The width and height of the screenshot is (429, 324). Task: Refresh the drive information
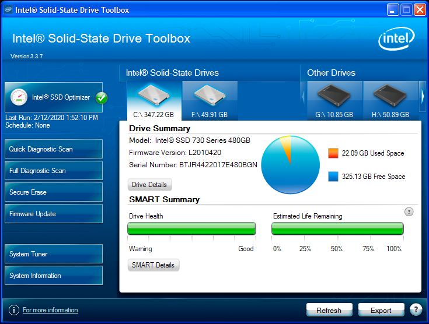[x=329, y=311]
